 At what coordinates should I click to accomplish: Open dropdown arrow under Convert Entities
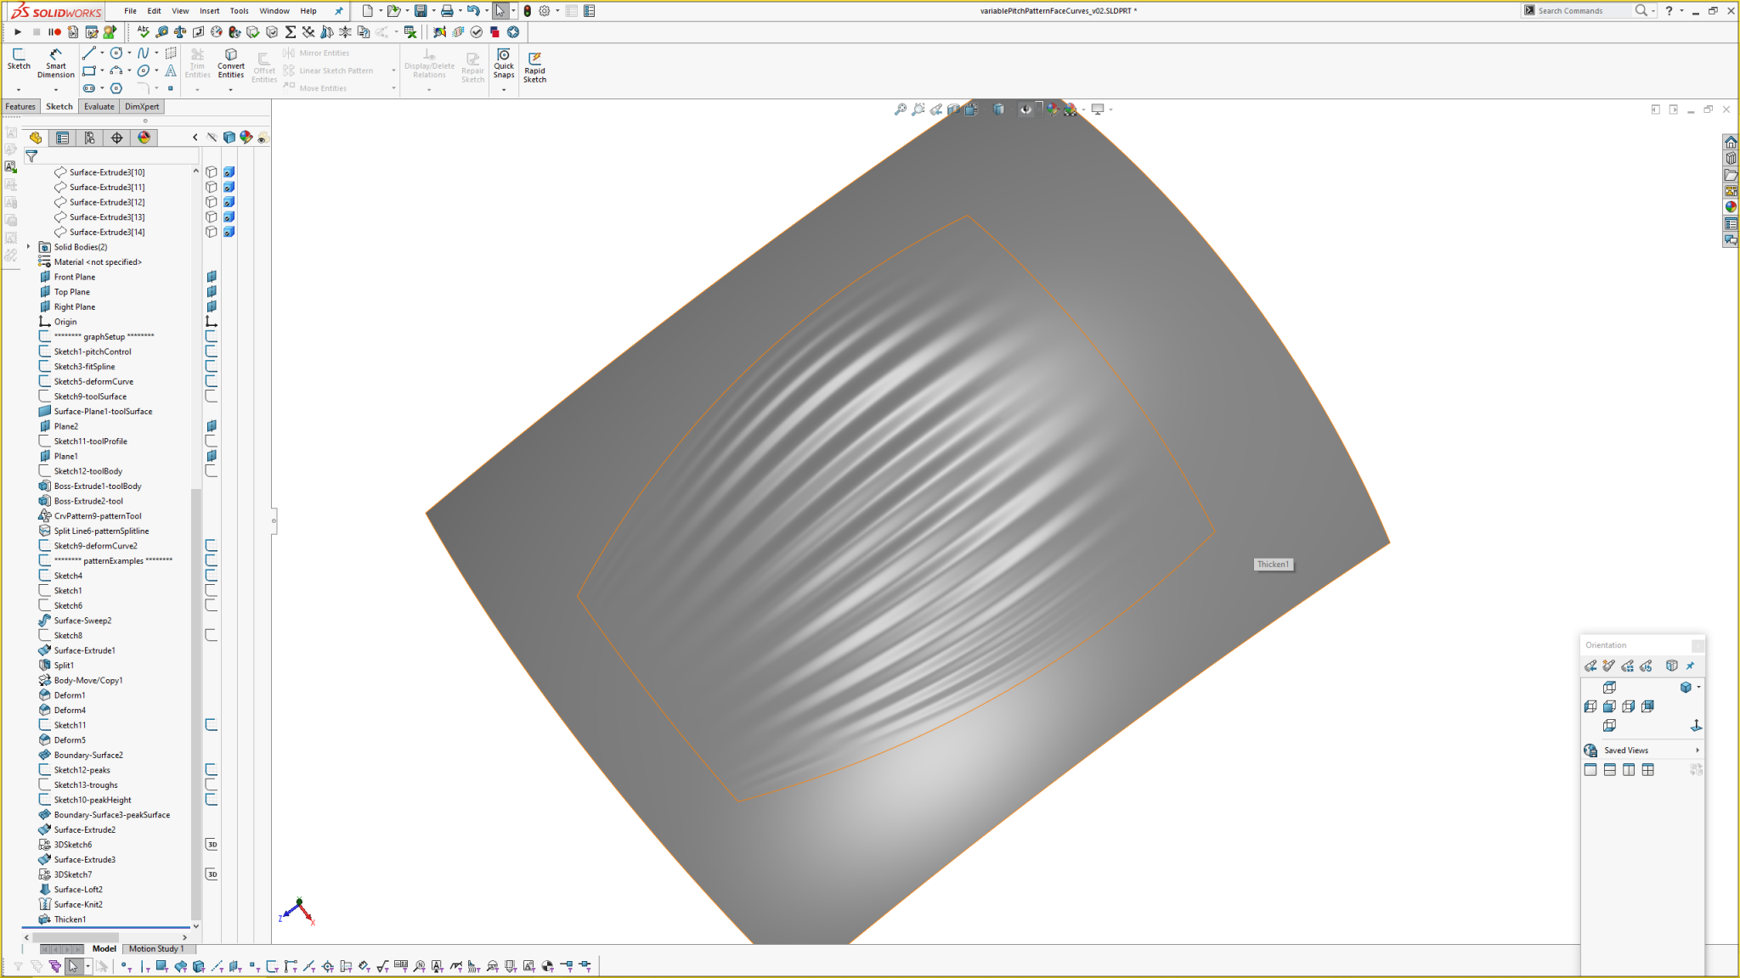coord(231,89)
